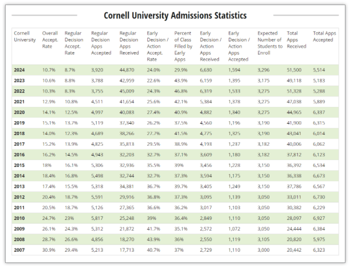Select the 2012 row label
Image resolution: width=349 pixels, height=266 pixels.
19,197
